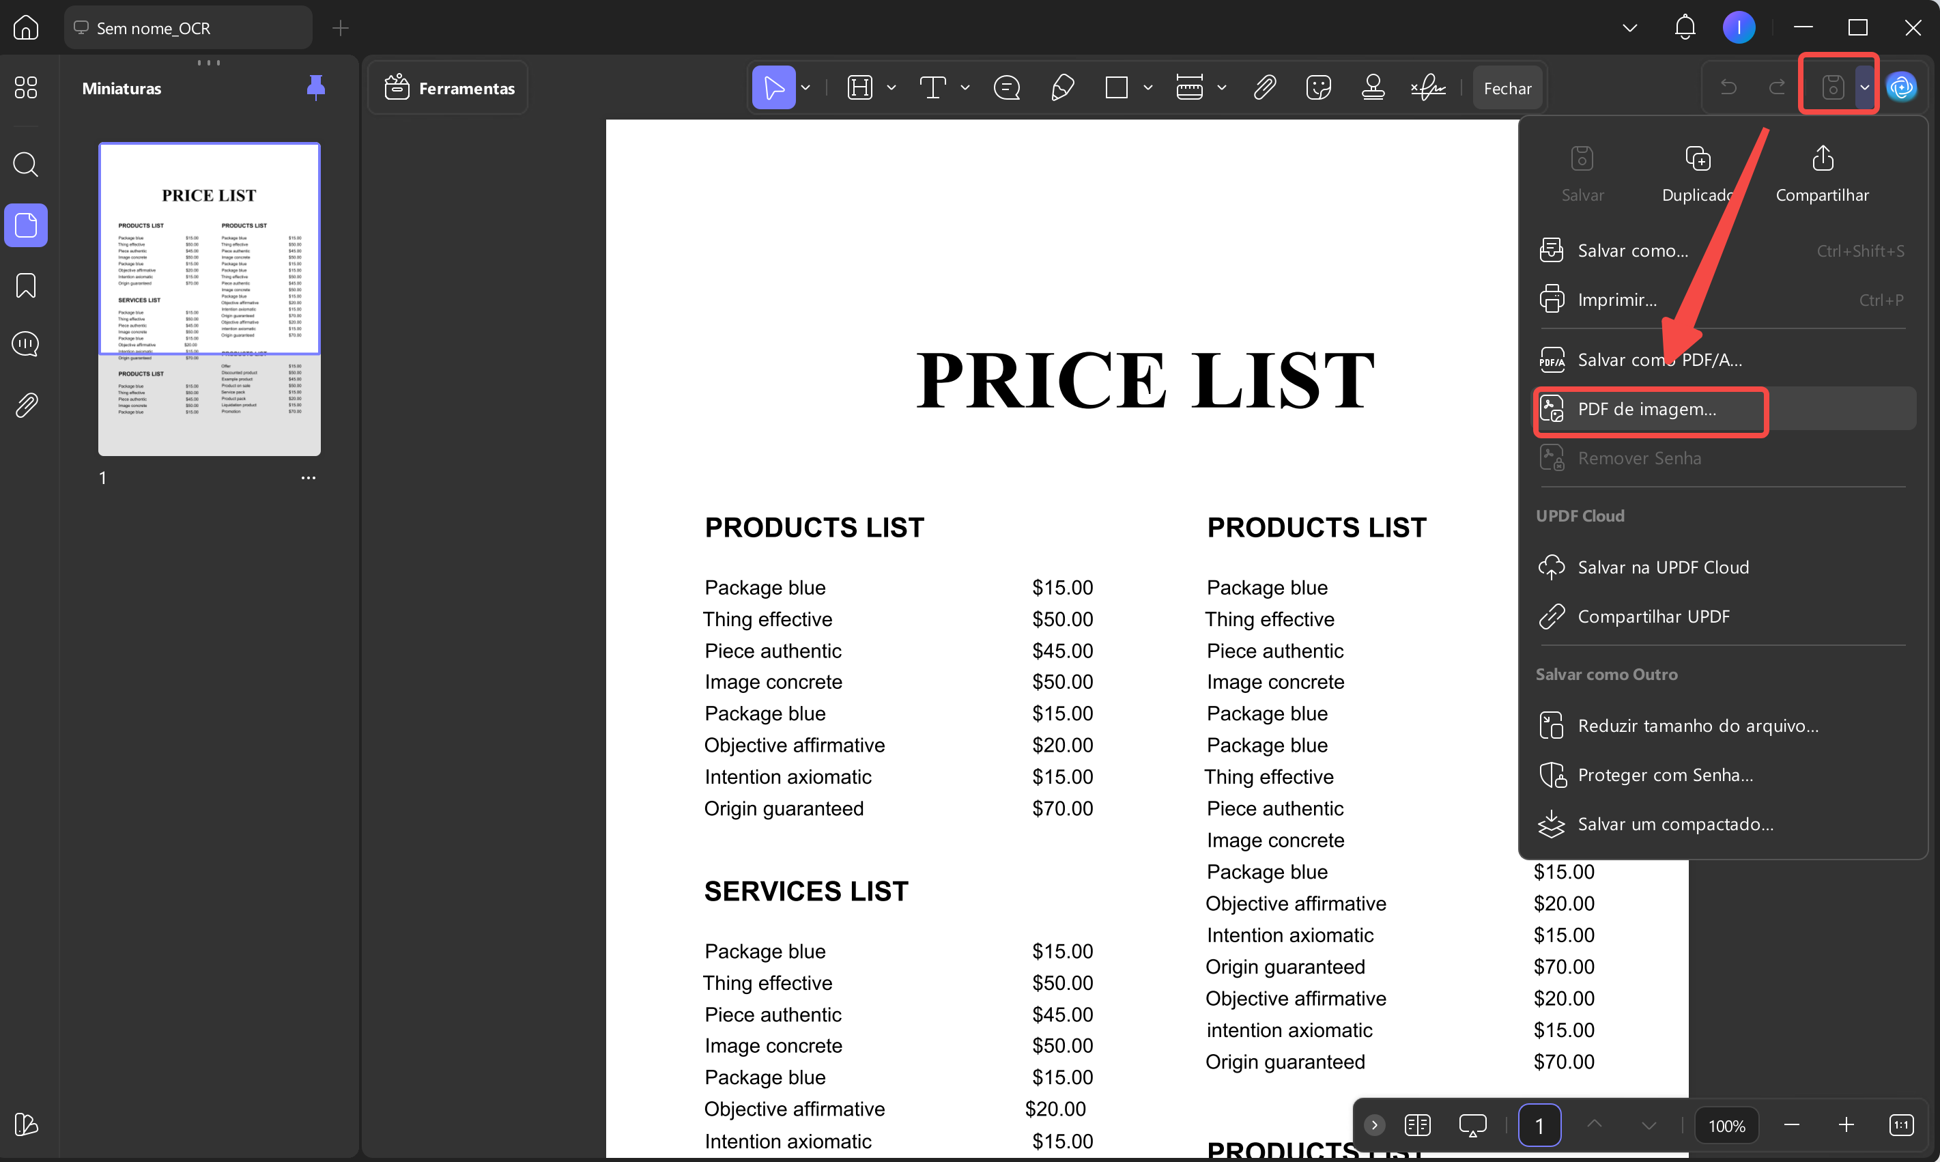The image size is (1940, 1162).
Task: Choose Salvar como... menu entry
Action: [x=1722, y=251]
